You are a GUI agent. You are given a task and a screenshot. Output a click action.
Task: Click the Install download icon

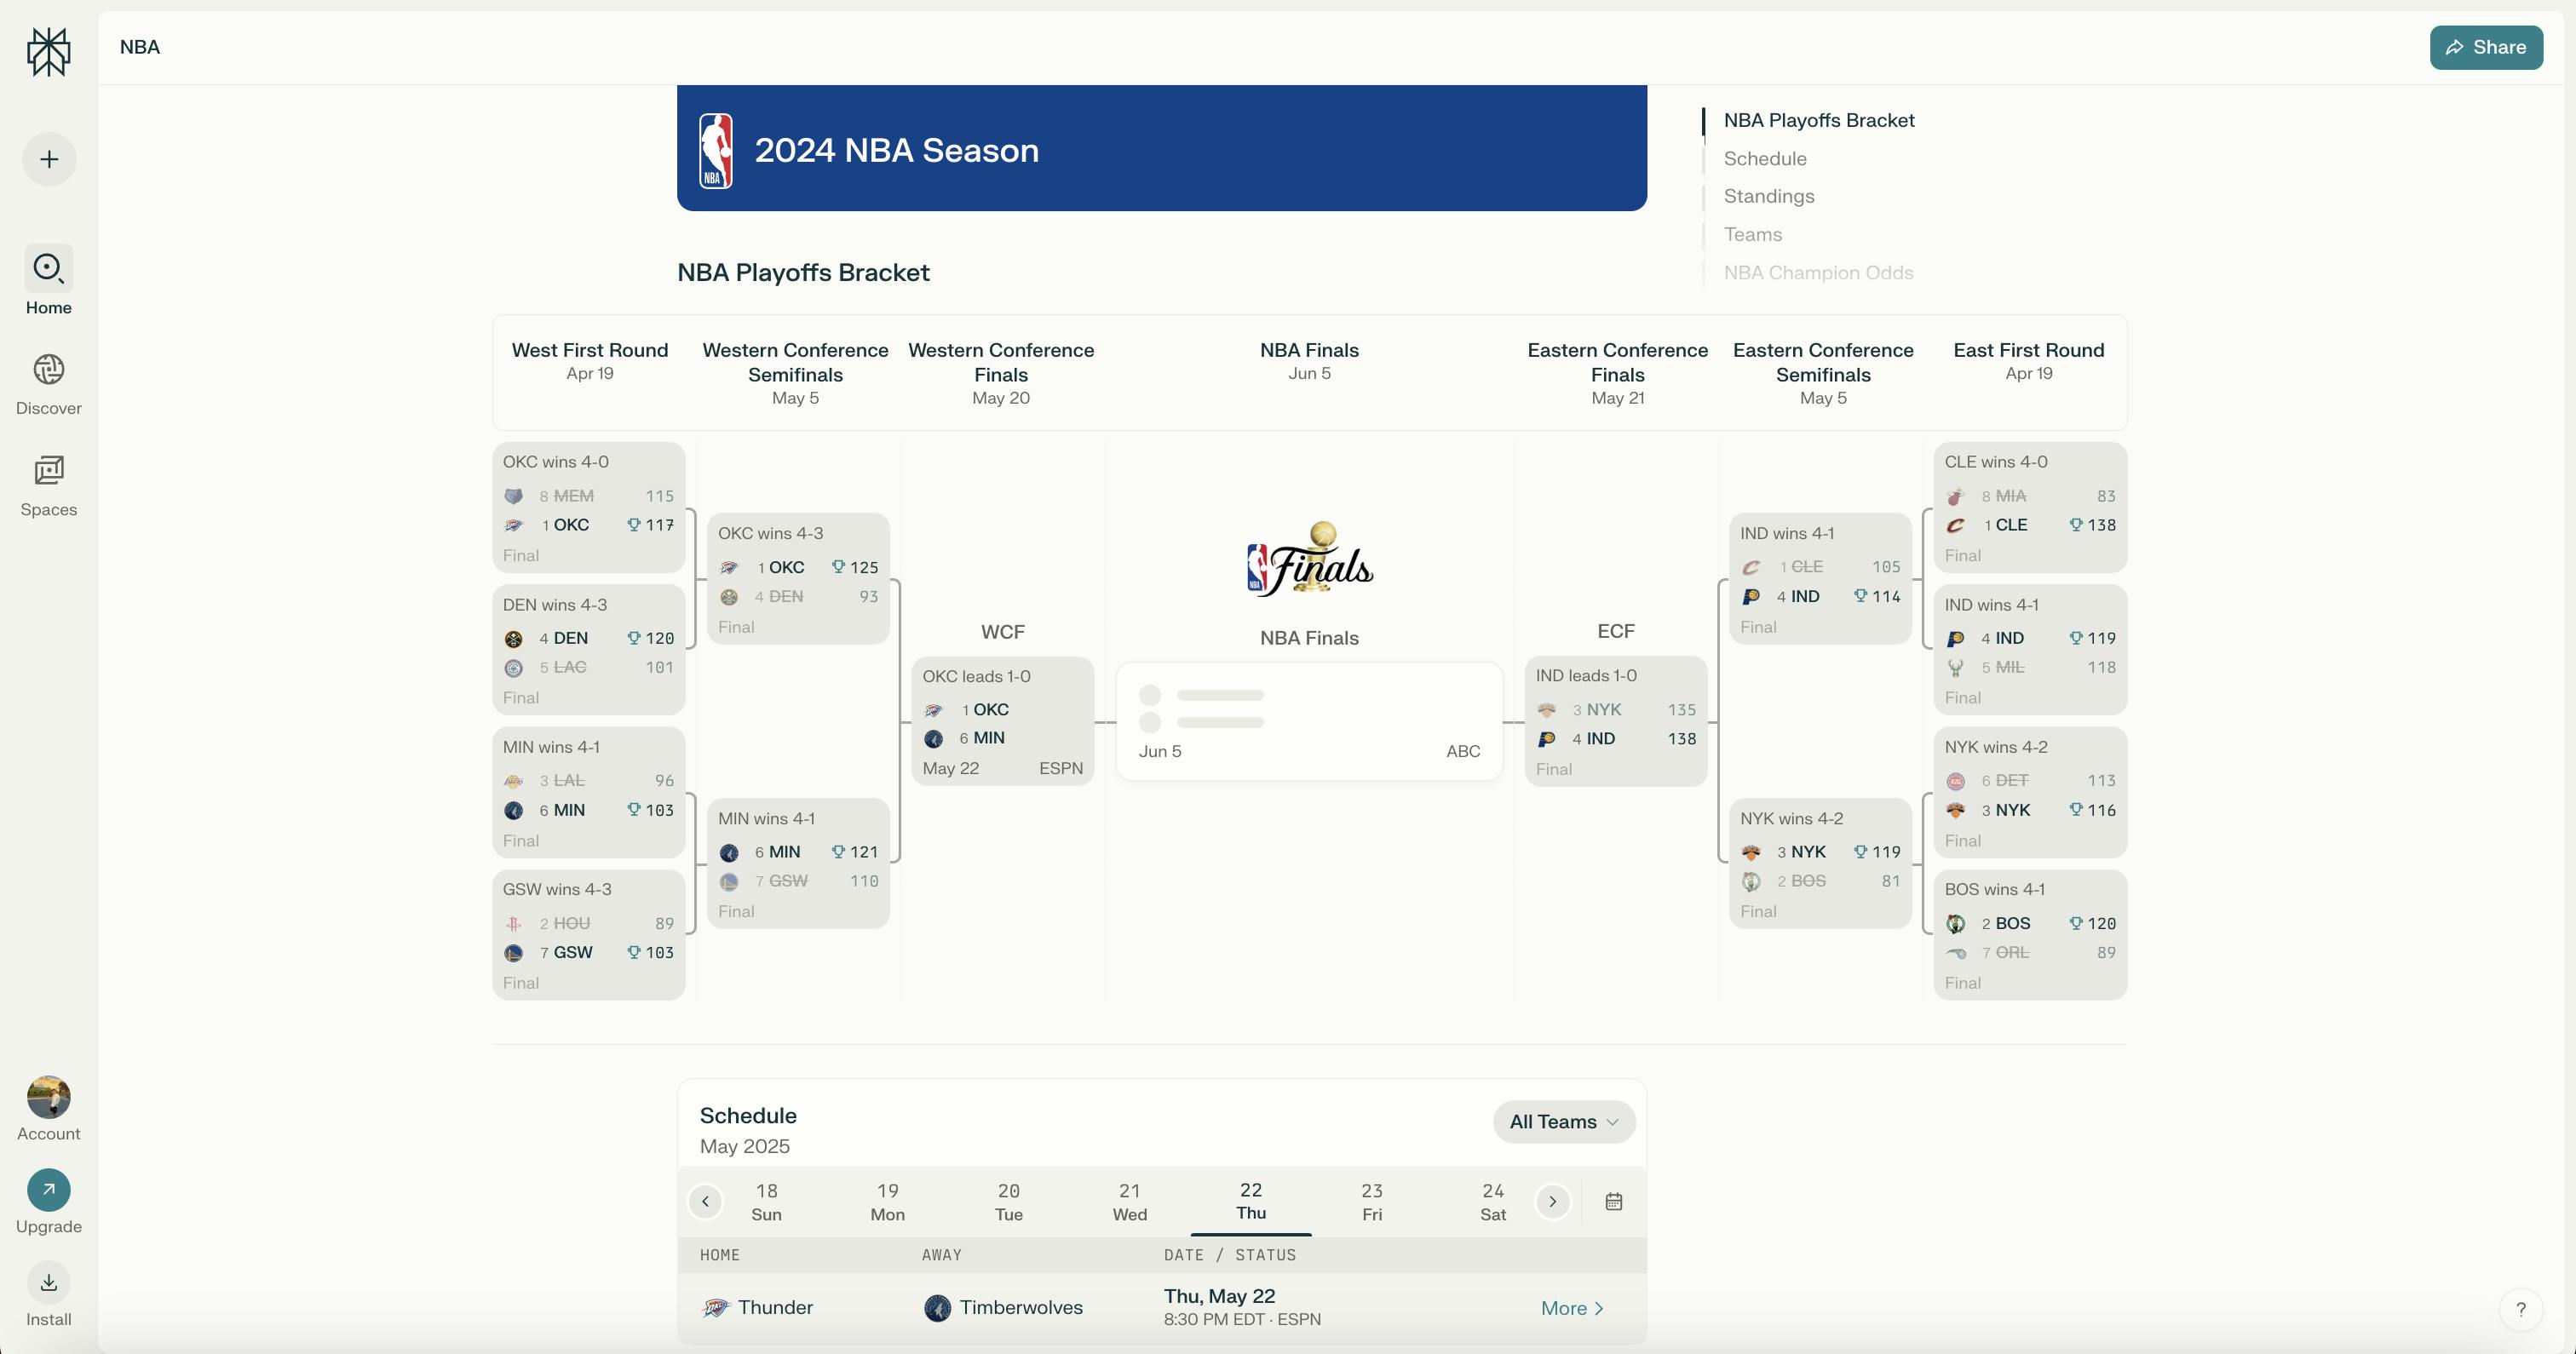(x=48, y=1283)
